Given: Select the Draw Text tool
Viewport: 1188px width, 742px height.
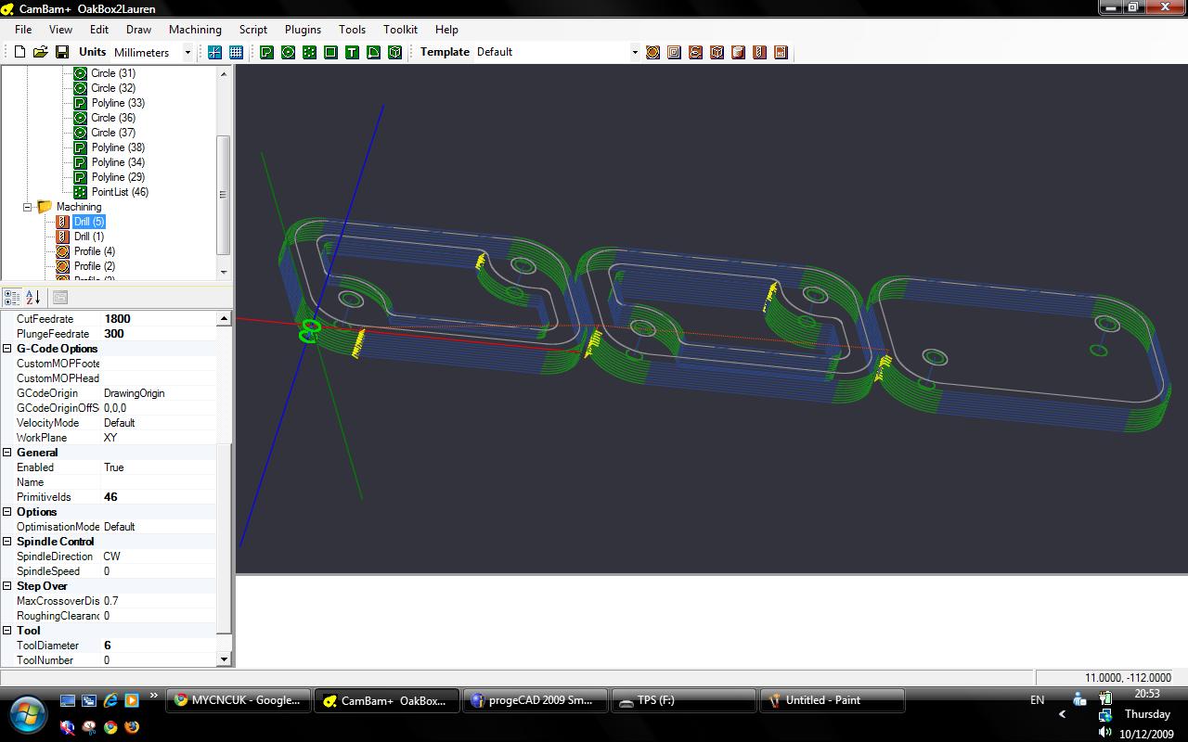Looking at the screenshot, I should click(352, 52).
